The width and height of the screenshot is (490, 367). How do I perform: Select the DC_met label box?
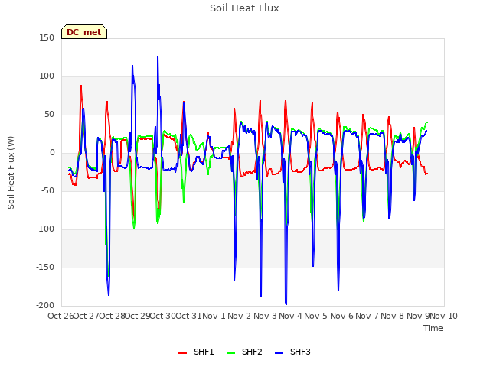84,32
